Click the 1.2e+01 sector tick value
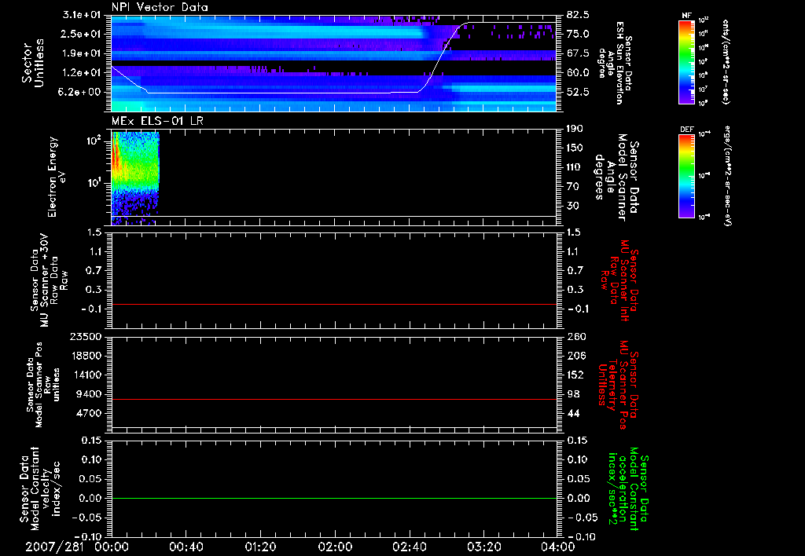Image resolution: width=805 pixels, height=556 pixels. pyautogui.click(x=80, y=73)
